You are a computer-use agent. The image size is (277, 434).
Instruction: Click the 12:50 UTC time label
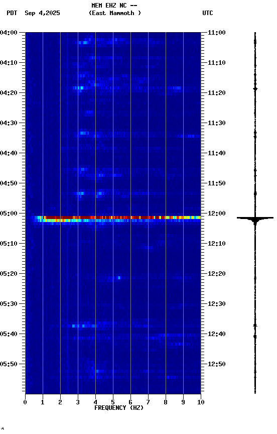[217, 364]
